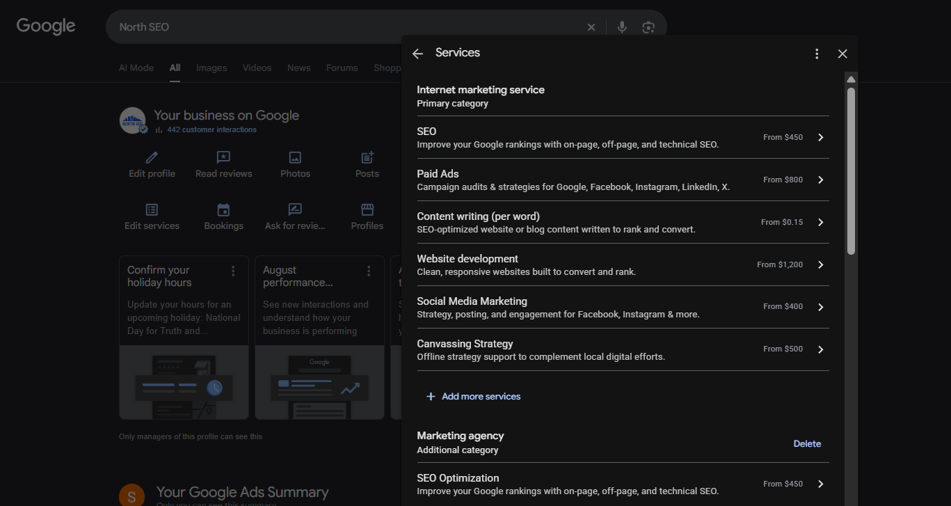Switch to the Images tab
Image resolution: width=951 pixels, height=506 pixels.
211,68
